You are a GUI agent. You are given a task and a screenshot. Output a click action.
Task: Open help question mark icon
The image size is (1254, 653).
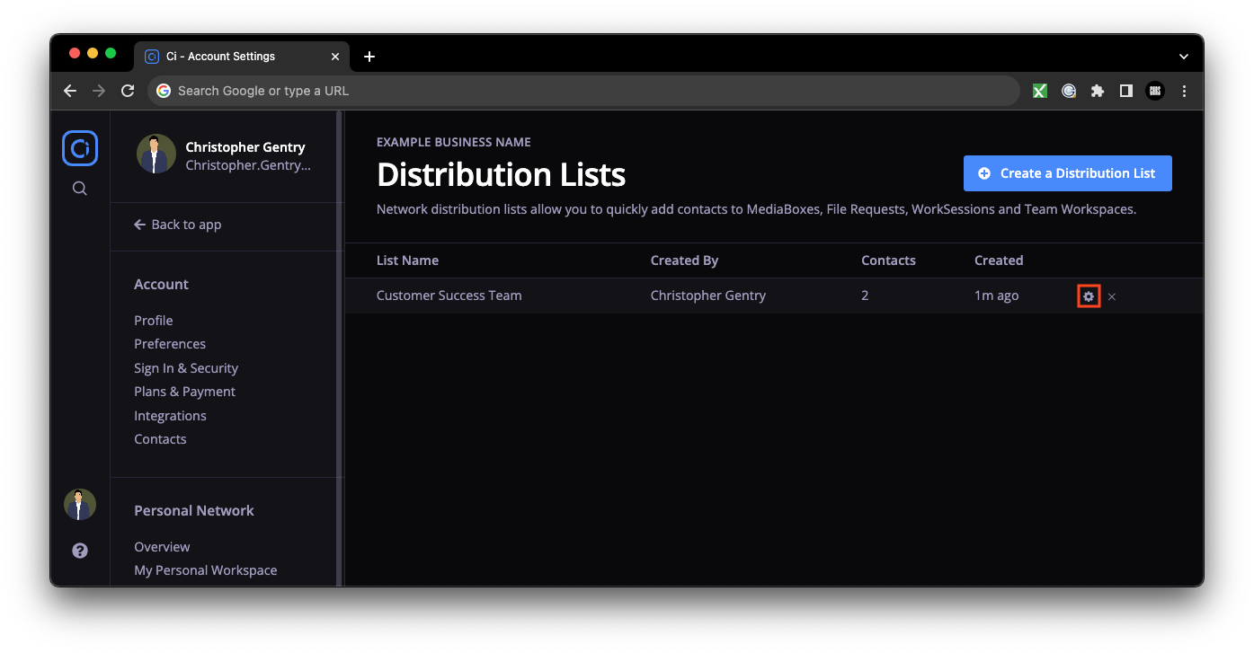click(x=80, y=551)
